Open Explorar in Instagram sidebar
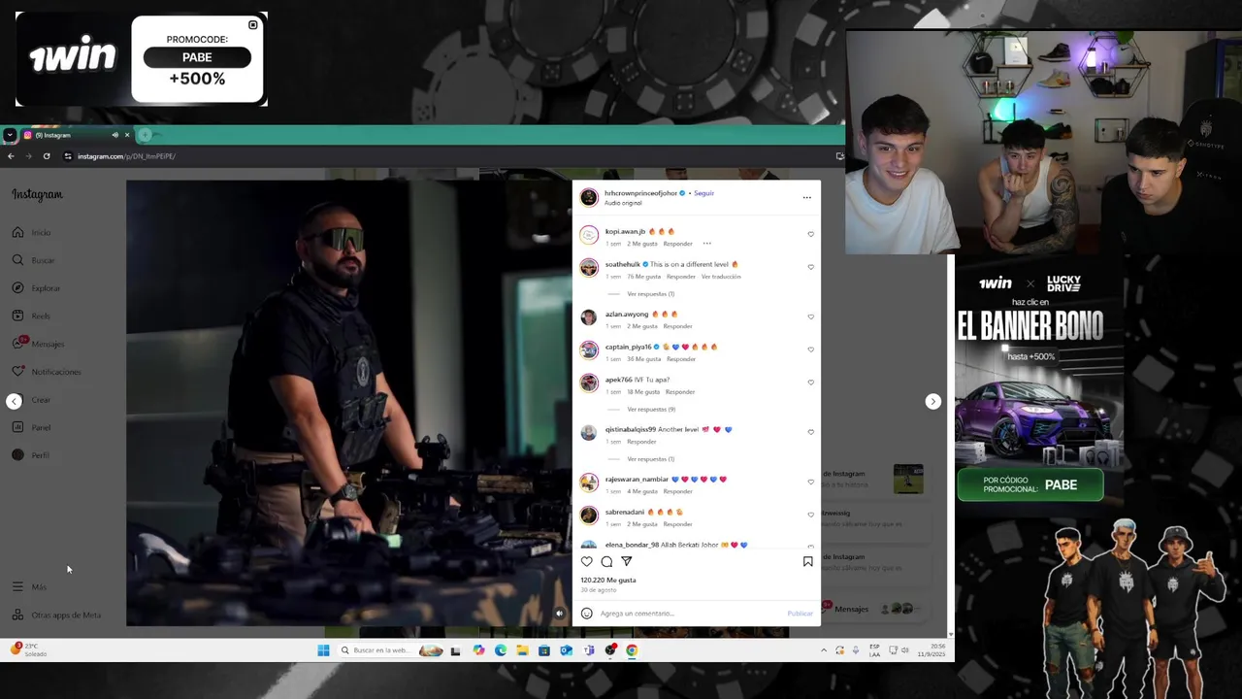Viewport: 1242px width, 699px height. tap(37, 288)
